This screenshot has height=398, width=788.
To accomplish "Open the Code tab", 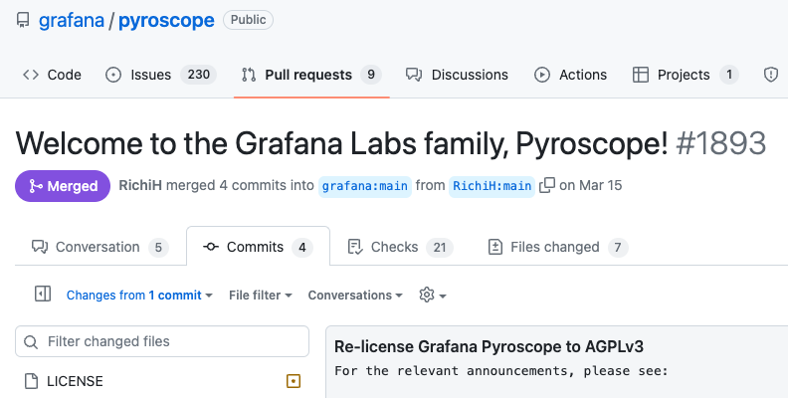I will pos(52,75).
